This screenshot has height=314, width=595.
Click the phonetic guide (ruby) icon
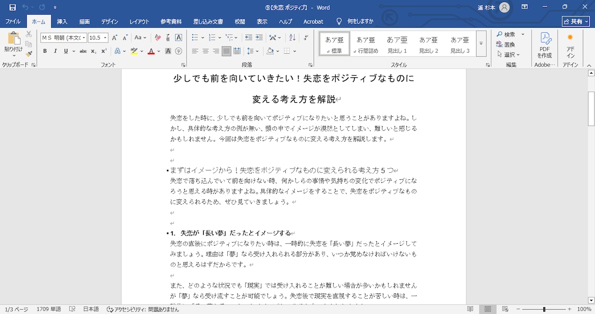coord(168,38)
